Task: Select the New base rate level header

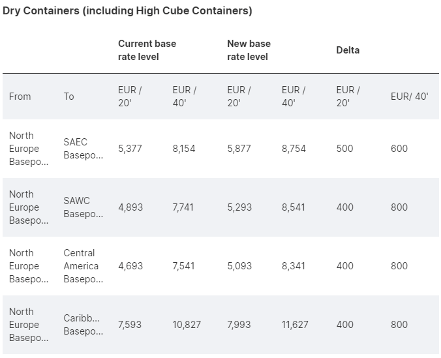Action: tap(249, 50)
